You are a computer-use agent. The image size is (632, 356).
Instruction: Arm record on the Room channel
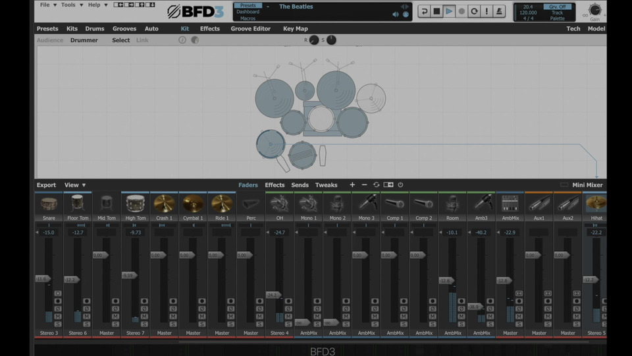(x=461, y=301)
